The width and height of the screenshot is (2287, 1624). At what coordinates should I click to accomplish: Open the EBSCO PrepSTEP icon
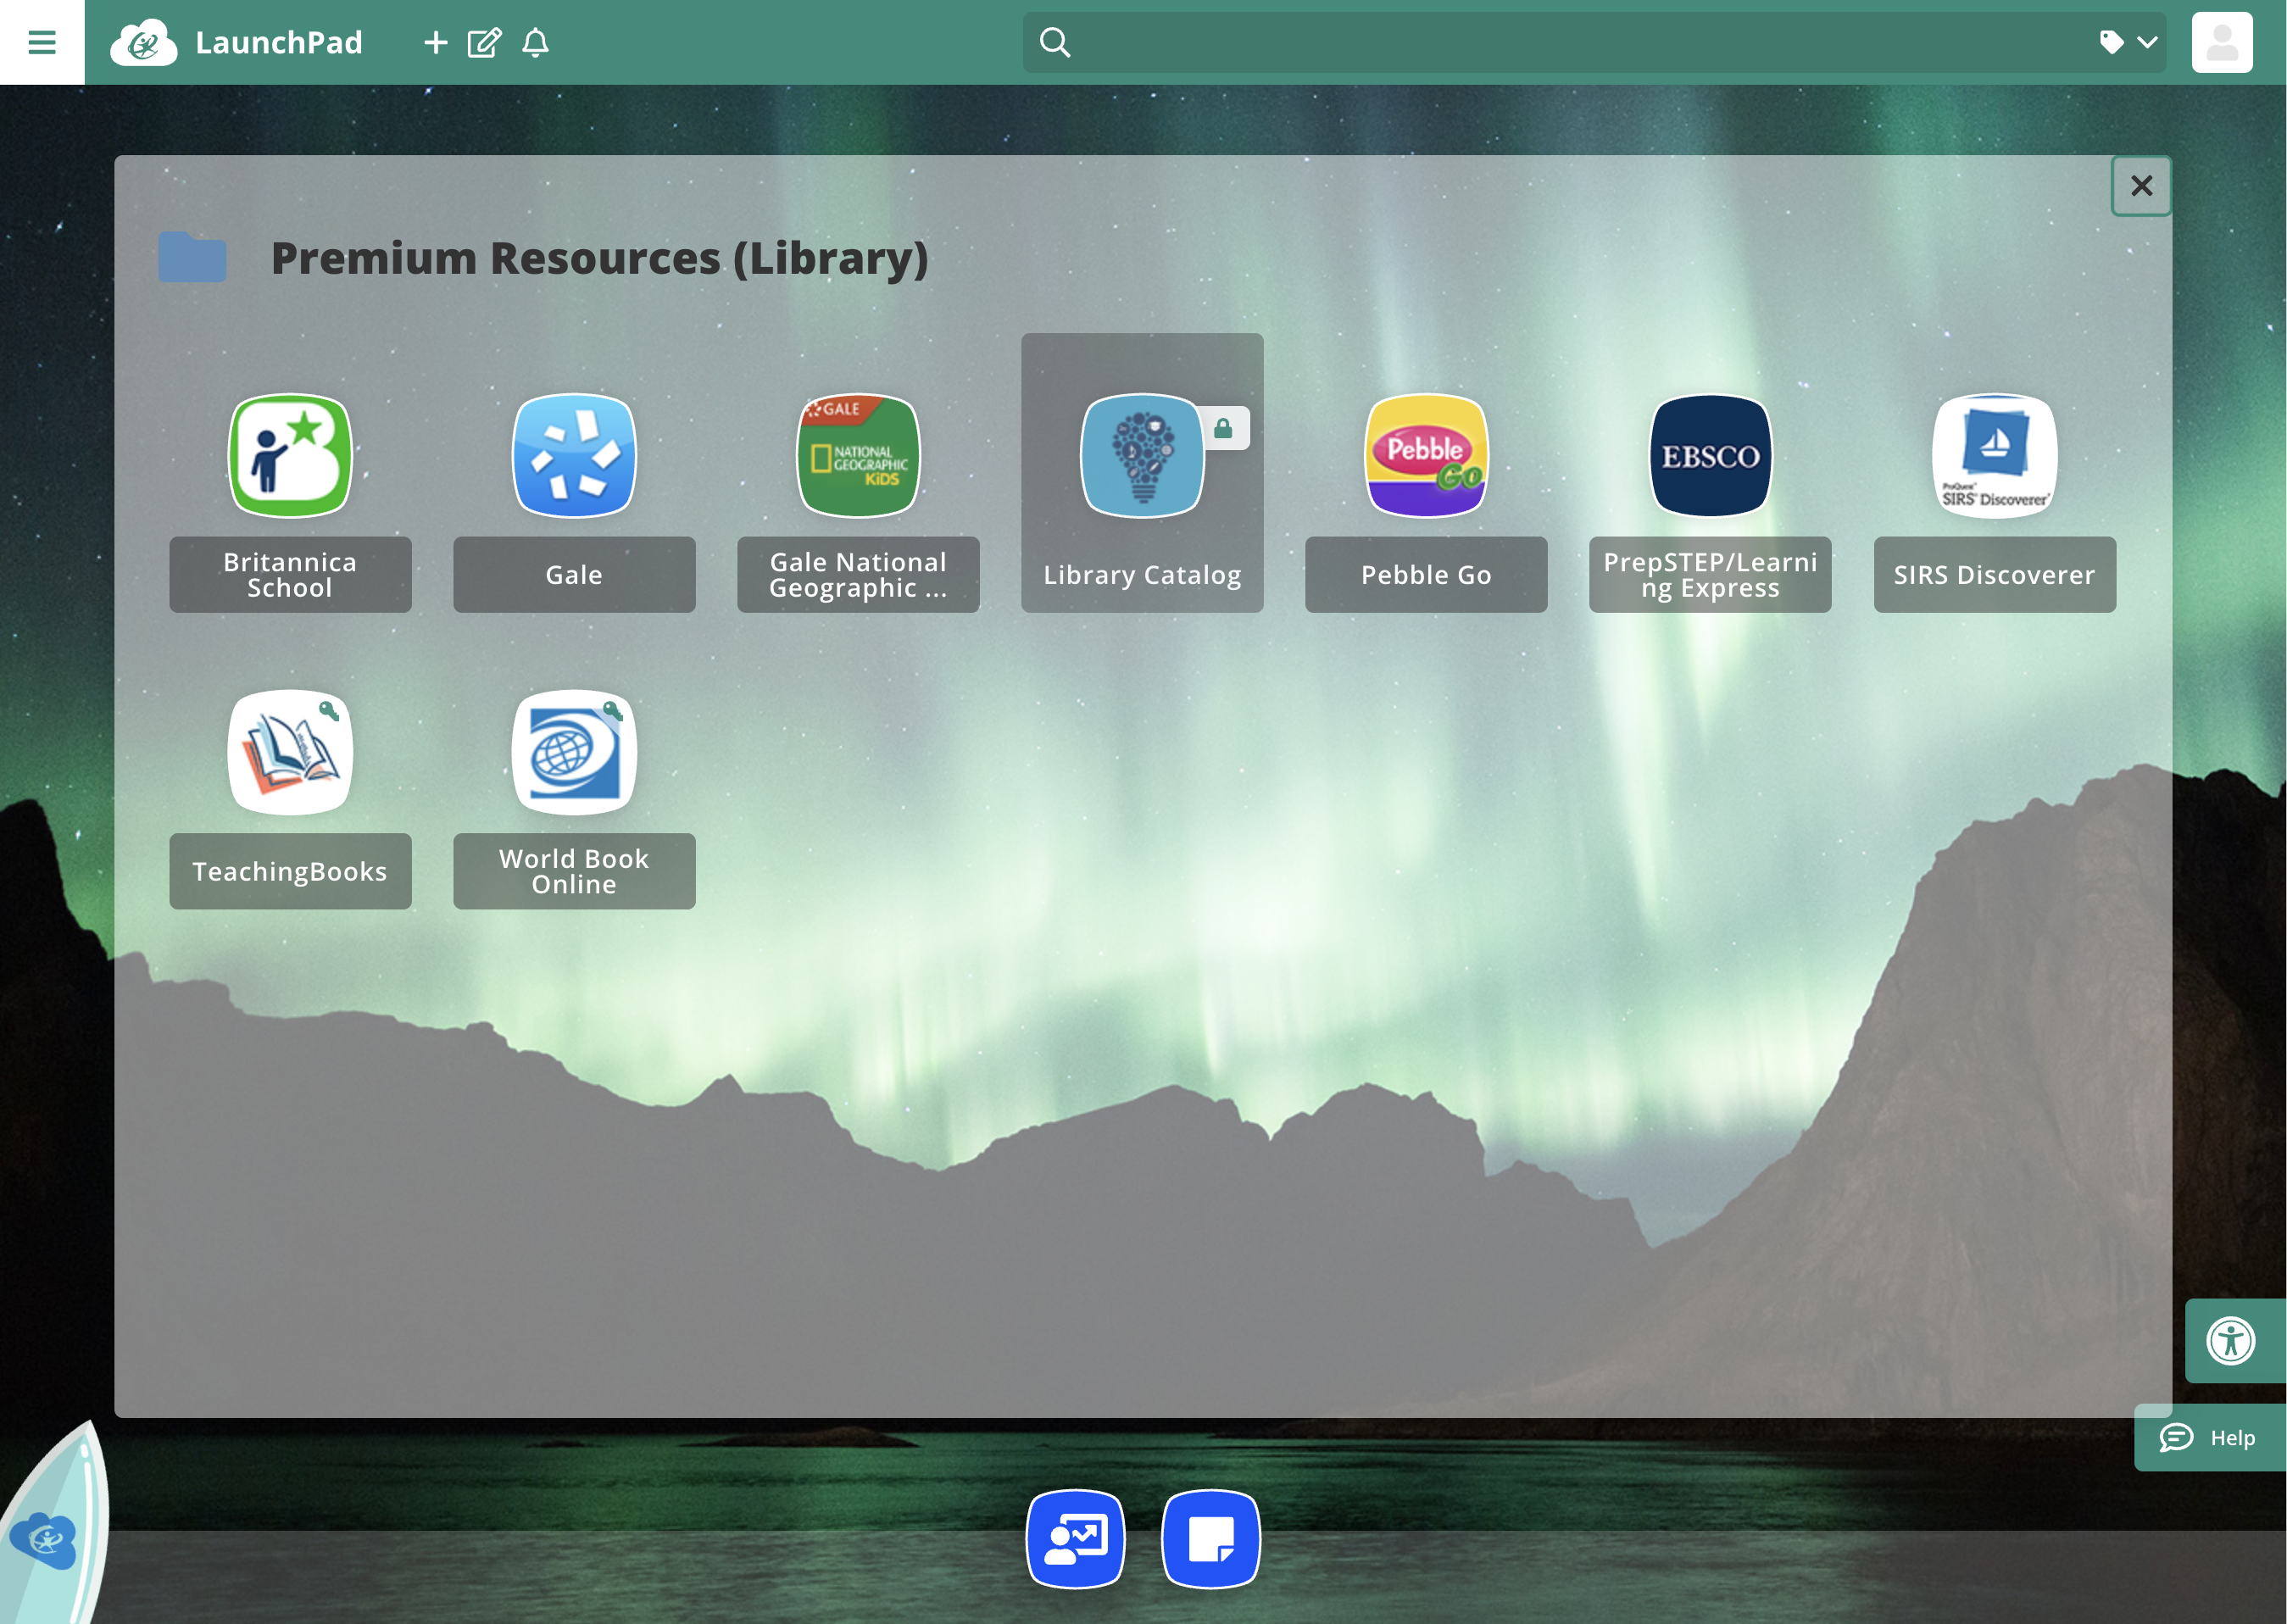click(x=1710, y=455)
